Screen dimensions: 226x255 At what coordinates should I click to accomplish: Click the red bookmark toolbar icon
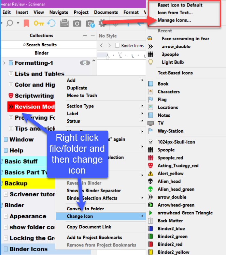coord(26,23)
